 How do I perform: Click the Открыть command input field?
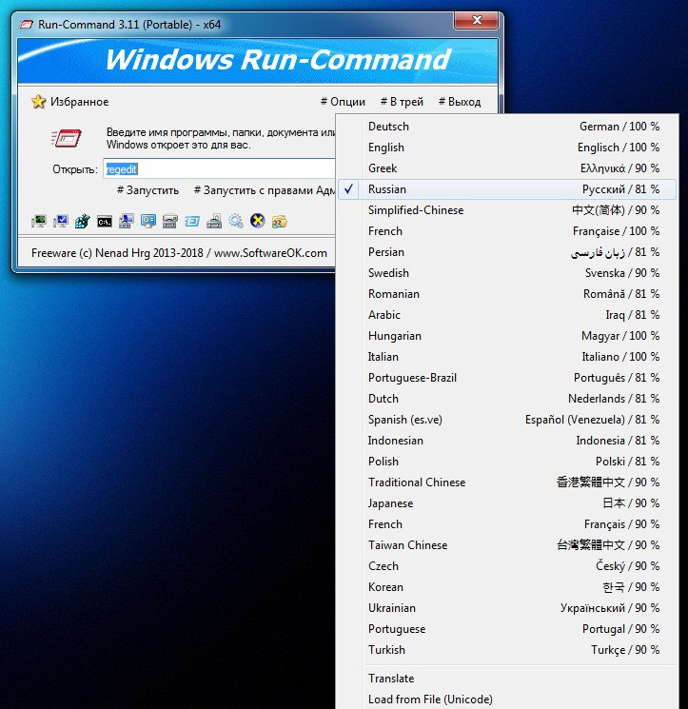[x=219, y=169]
